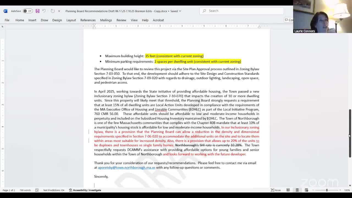Screen dimensions: 352x198
Task: Click the vertical scrollbar thumb
Action: click(x=350, y=133)
